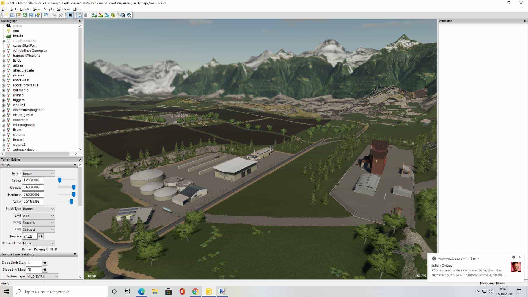528x297 pixels.
Task: Close the Terrain Editing panel
Action: coord(80,159)
